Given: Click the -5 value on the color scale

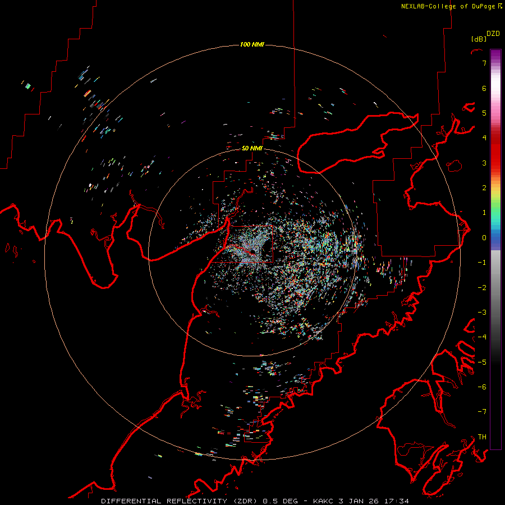Looking at the screenshot, I should pyautogui.click(x=482, y=362).
